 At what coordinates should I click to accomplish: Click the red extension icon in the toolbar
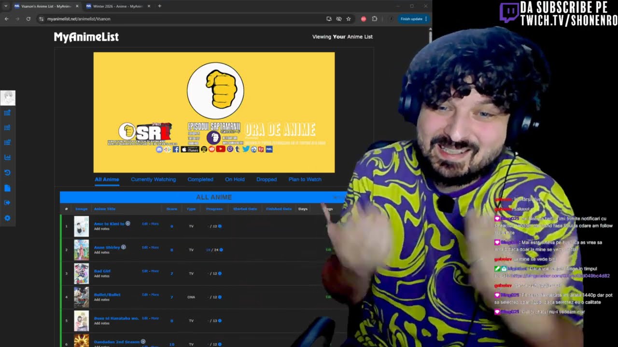point(364,19)
